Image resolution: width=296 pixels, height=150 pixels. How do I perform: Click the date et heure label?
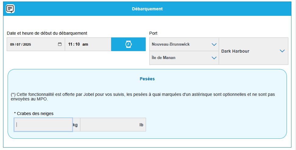tap(47, 33)
